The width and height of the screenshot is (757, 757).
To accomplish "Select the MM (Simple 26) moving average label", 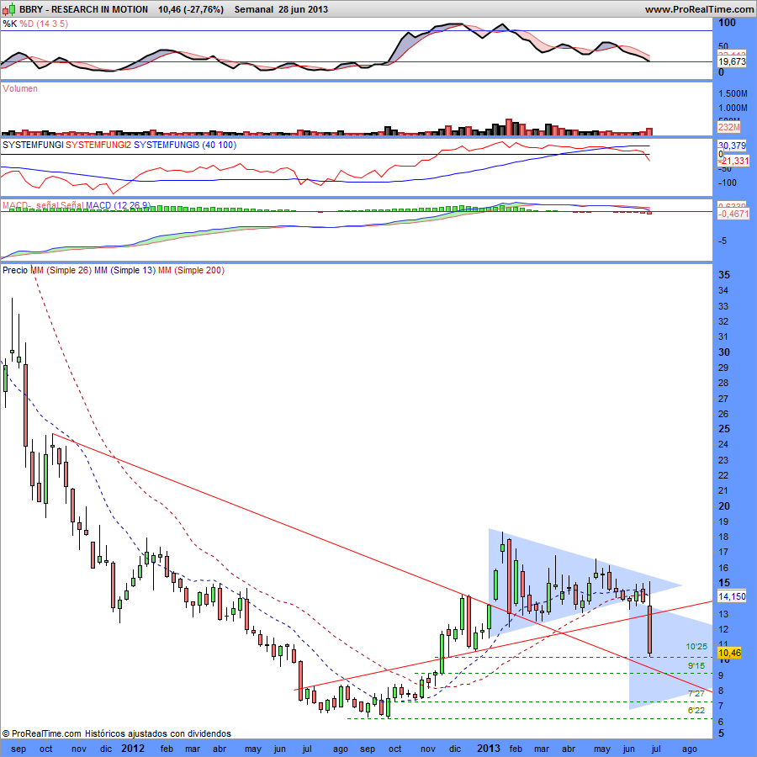I will click(61, 270).
